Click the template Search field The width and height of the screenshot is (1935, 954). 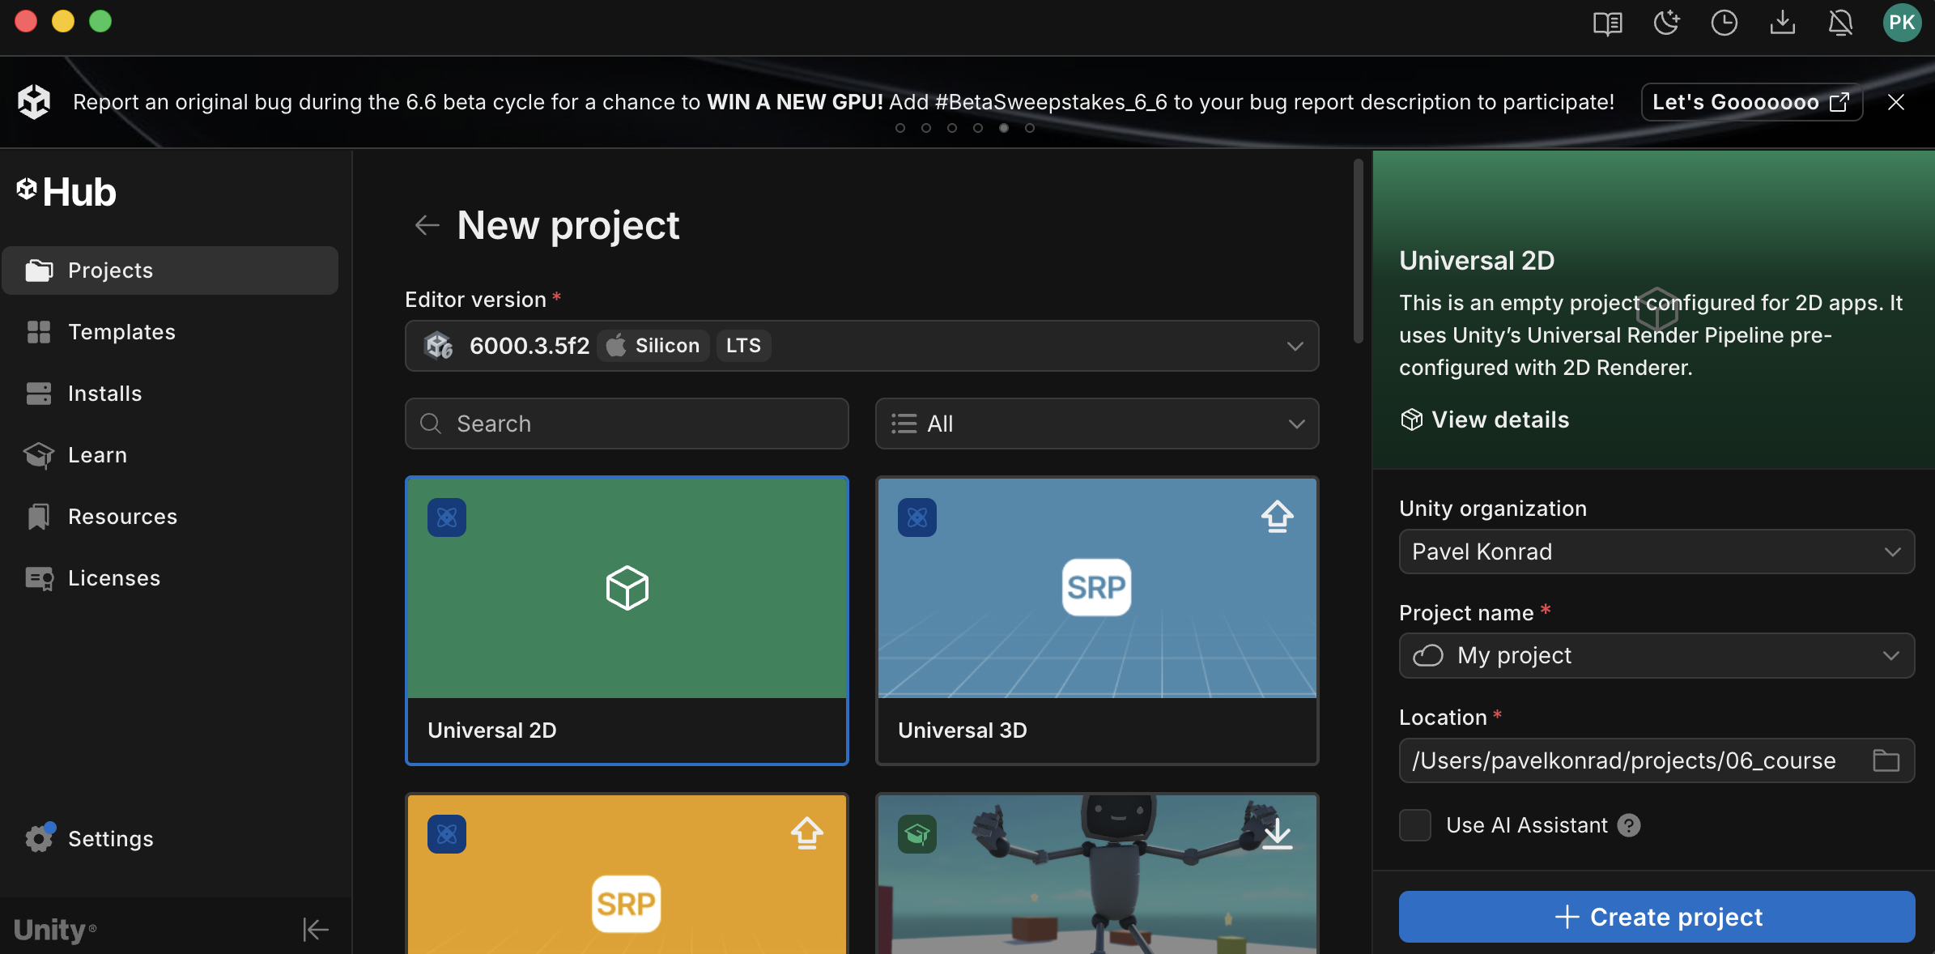627,424
